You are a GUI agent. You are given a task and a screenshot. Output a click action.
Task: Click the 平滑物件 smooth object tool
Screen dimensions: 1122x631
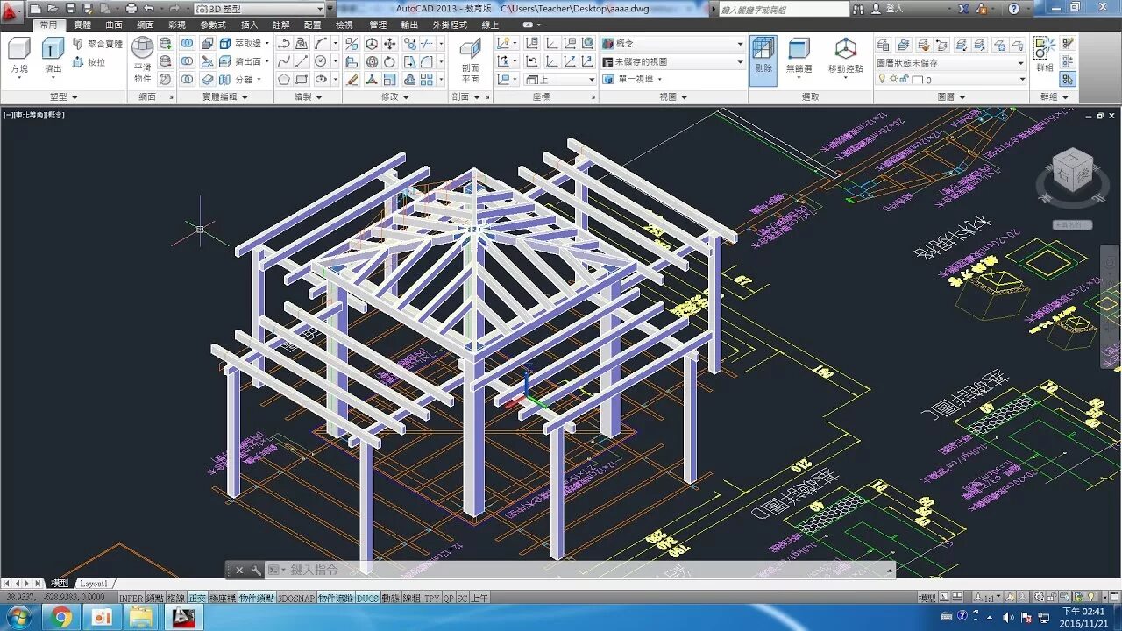pyautogui.click(x=143, y=60)
